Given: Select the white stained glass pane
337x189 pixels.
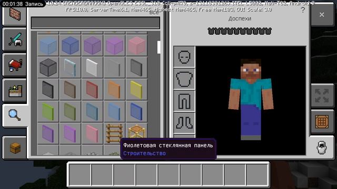Looking at the screenshot, I should tap(93, 67).
